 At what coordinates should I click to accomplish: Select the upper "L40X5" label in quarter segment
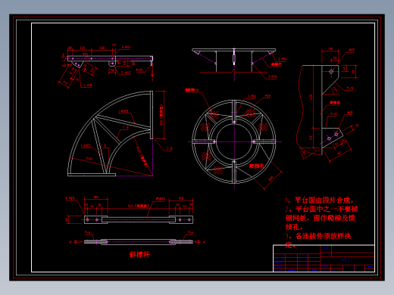pyautogui.click(x=124, y=111)
